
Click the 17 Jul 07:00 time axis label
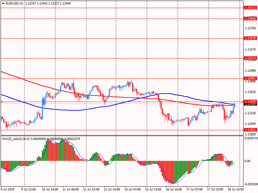tap(194, 189)
